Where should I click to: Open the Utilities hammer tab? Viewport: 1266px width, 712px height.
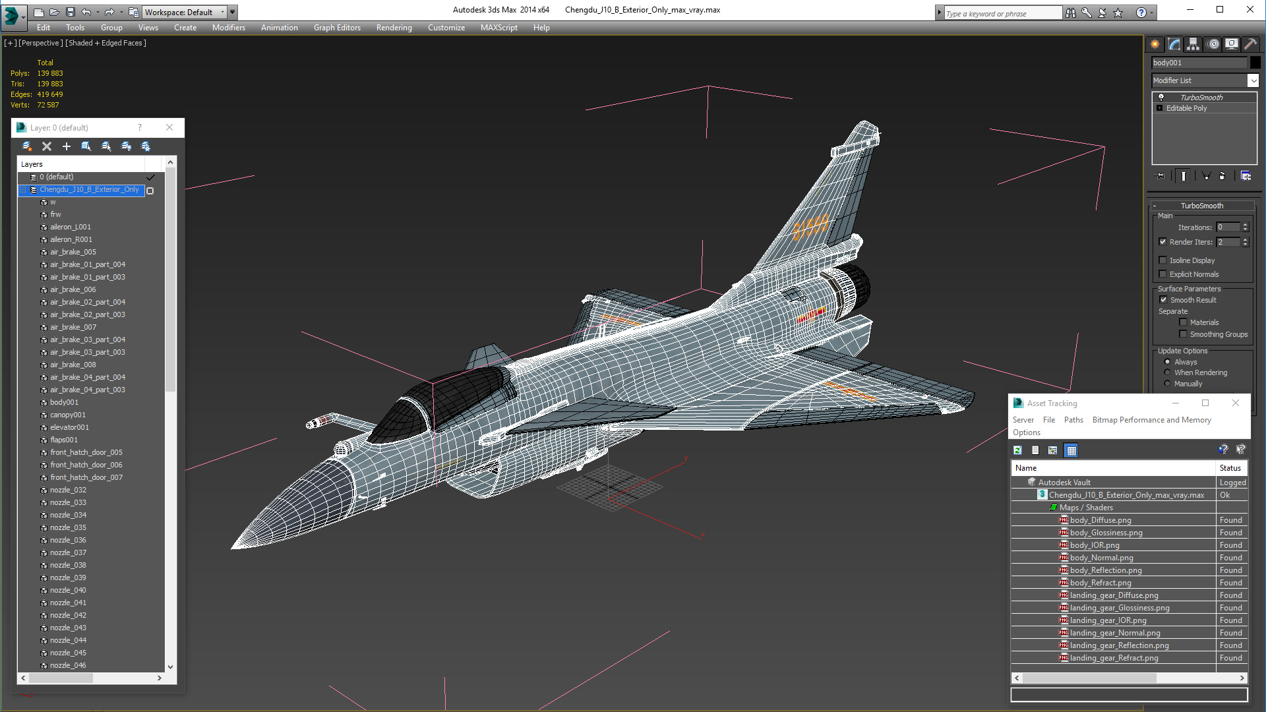pyautogui.click(x=1250, y=44)
